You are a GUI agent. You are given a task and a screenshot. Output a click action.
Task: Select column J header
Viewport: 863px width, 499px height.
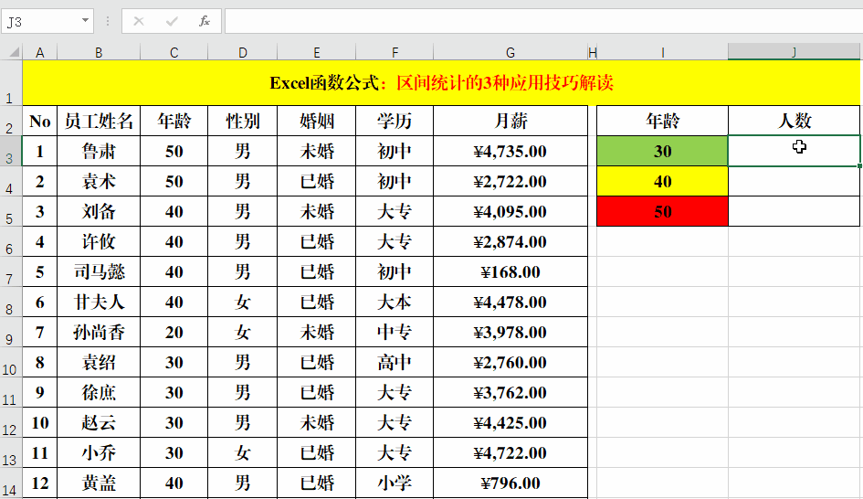click(794, 52)
